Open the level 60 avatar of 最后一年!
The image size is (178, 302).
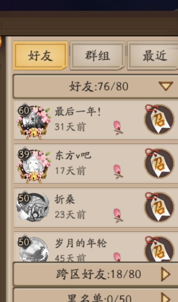click(34, 122)
